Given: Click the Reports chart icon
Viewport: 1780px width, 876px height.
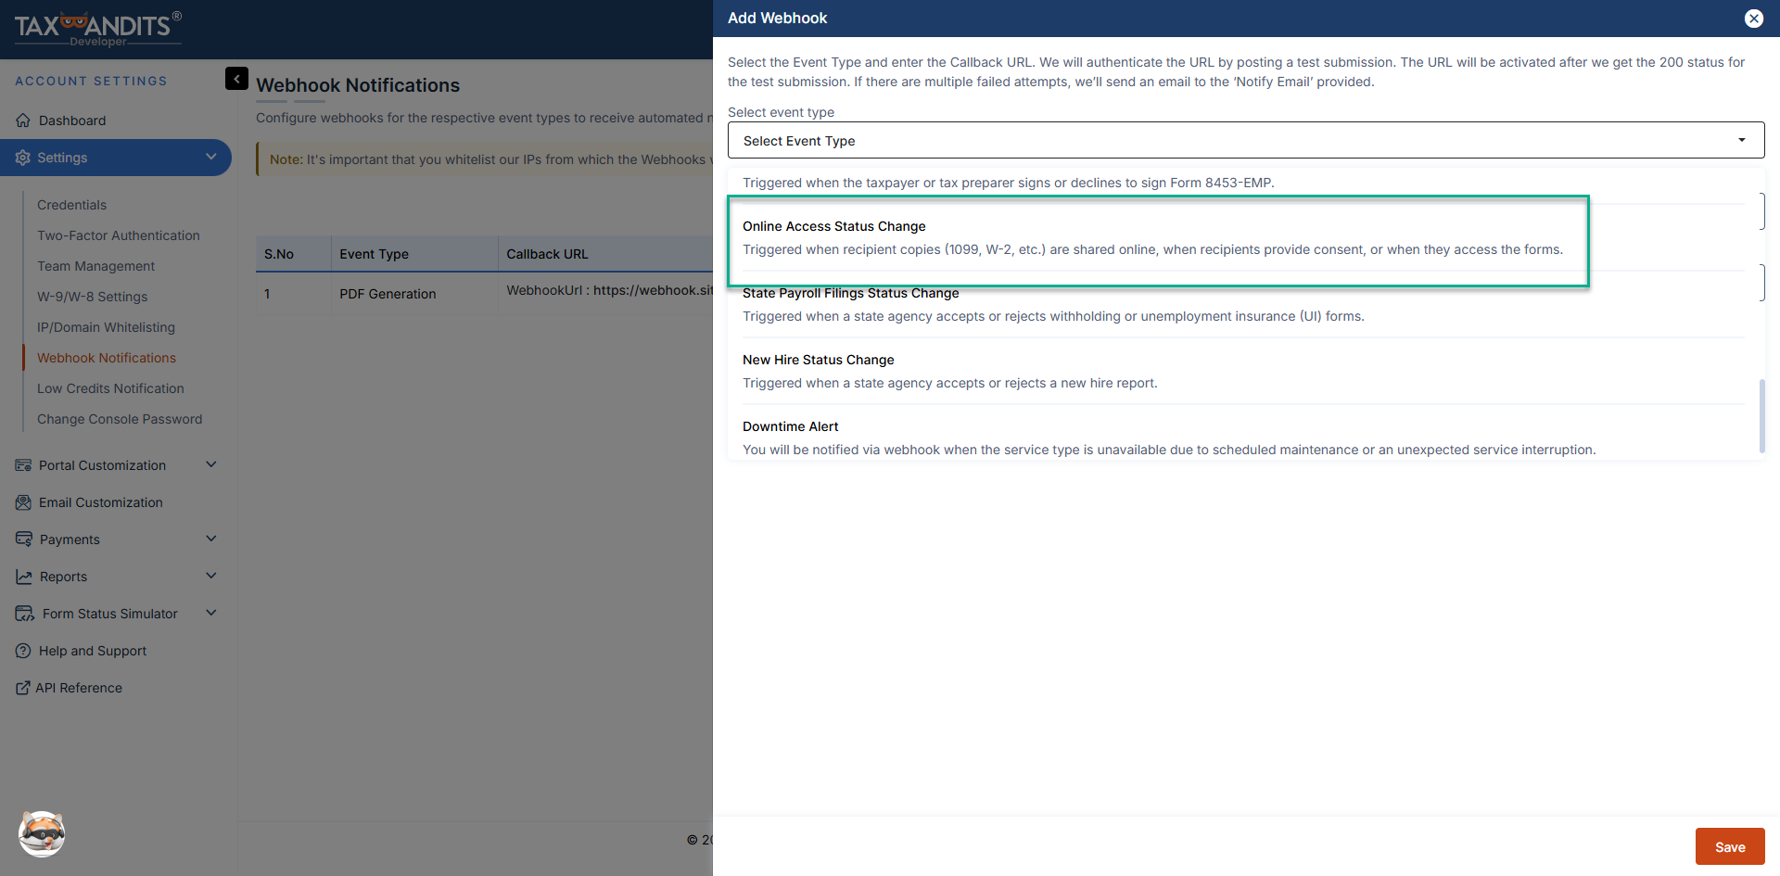Looking at the screenshot, I should pos(23,576).
